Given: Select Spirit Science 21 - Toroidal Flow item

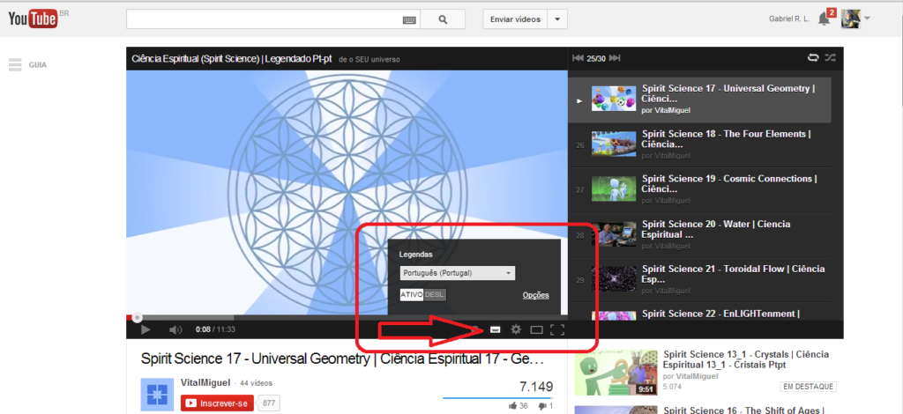Looking at the screenshot, I should click(x=699, y=279).
